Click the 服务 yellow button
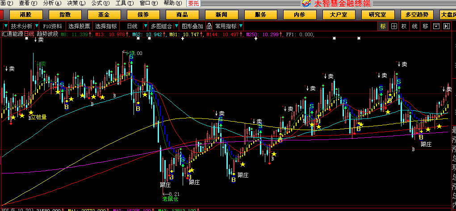 coord(260,15)
